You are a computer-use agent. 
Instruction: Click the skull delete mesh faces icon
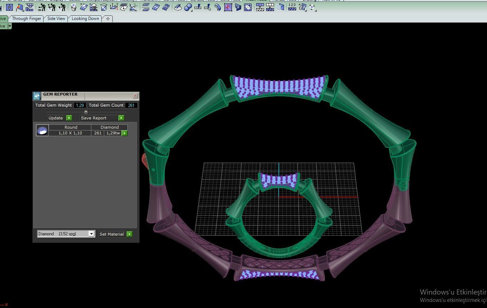(x=94, y=7)
